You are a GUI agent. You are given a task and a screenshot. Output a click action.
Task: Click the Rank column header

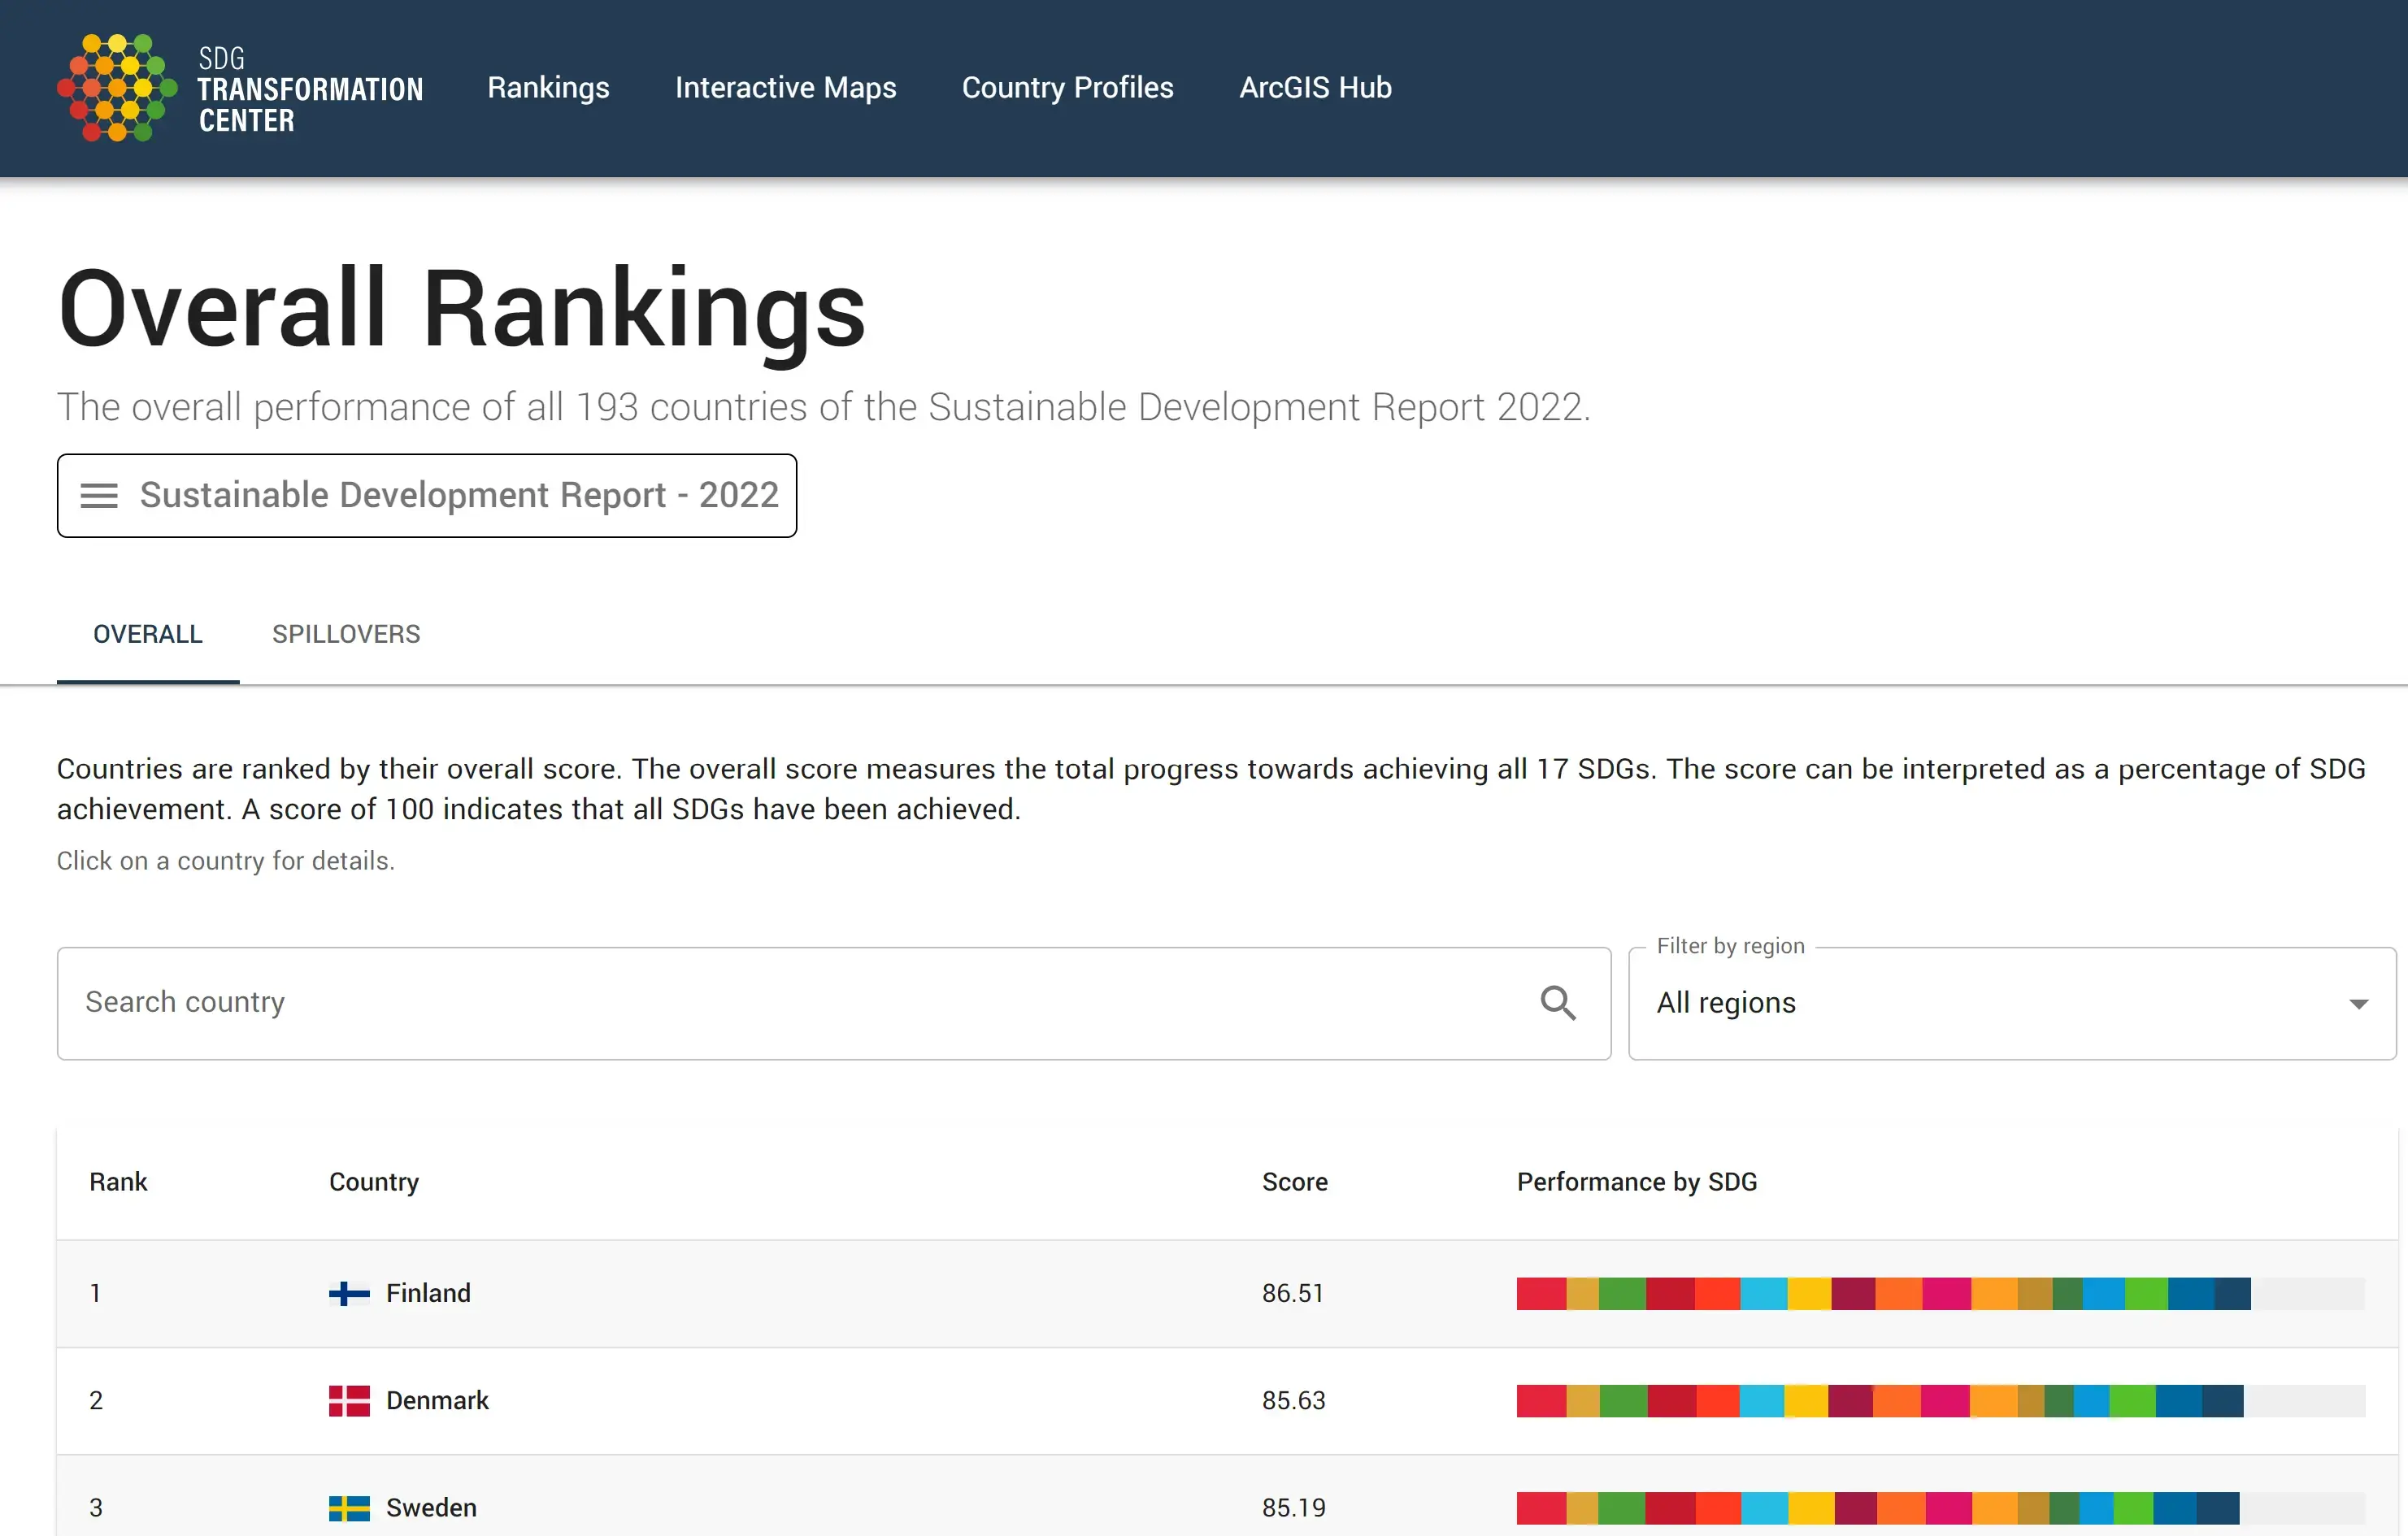pyautogui.click(x=118, y=1182)
